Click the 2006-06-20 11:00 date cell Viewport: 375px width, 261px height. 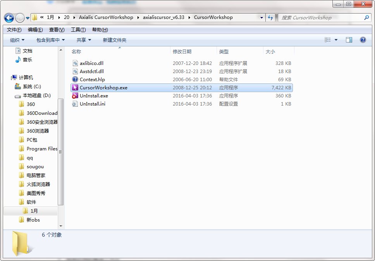(x=192, y=80)
